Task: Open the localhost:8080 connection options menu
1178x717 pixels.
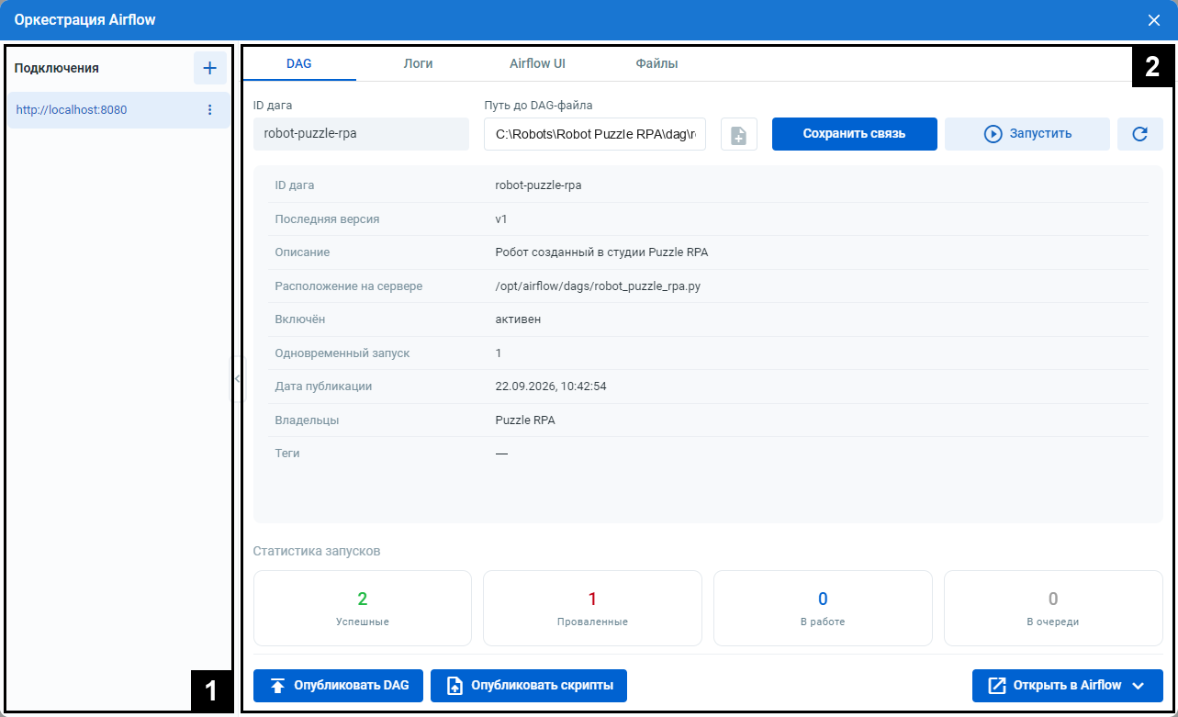Action: click(x=209, y=110)
